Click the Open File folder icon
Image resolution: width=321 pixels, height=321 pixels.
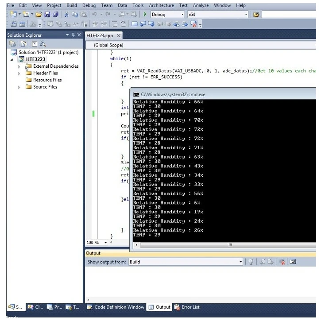(39, 15)
